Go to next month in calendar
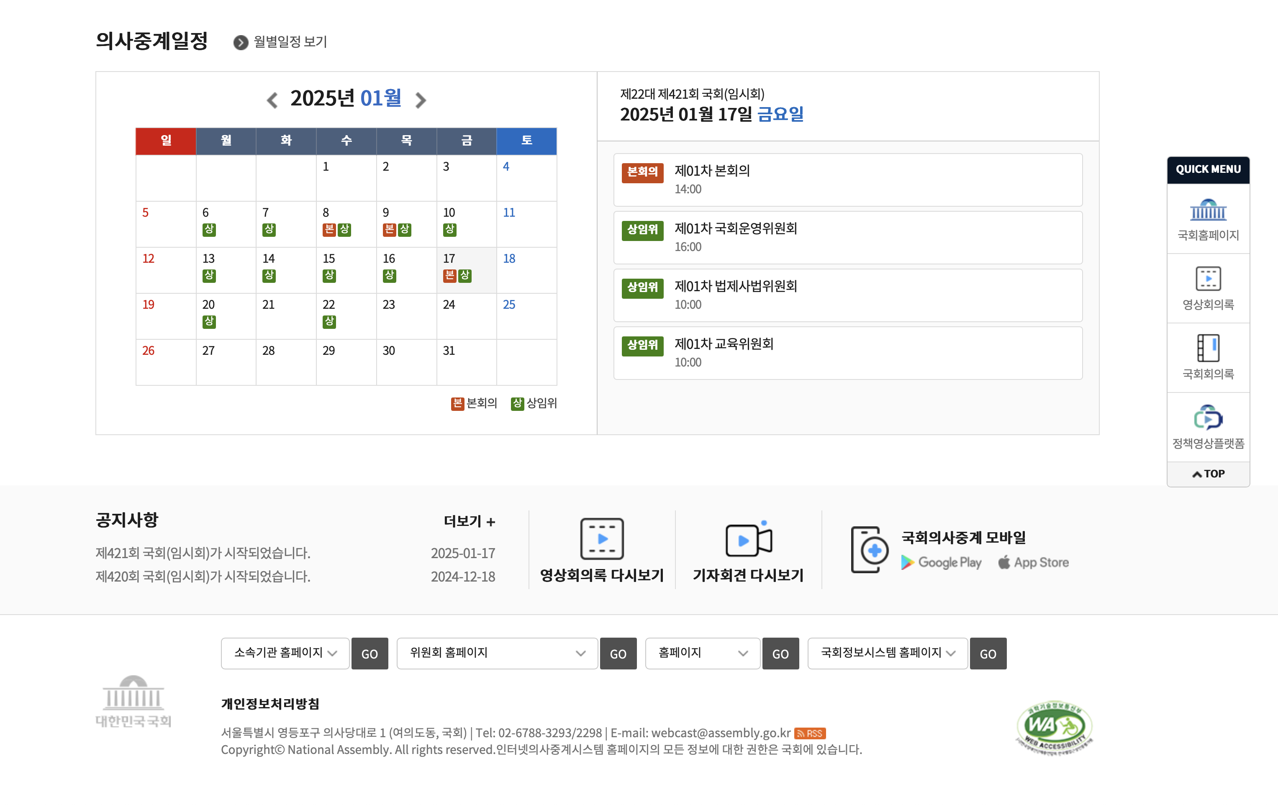 tap(420, 100)
